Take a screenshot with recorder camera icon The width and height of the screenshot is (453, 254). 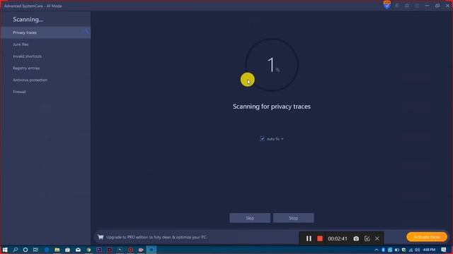[356, 238]
